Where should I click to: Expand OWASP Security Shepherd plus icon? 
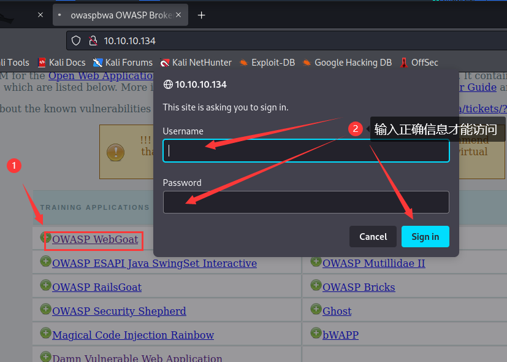pos(45,309)
